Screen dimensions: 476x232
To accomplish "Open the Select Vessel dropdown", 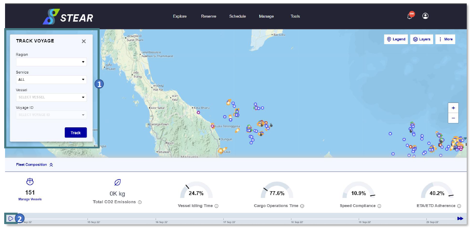I will pos(51,98).
